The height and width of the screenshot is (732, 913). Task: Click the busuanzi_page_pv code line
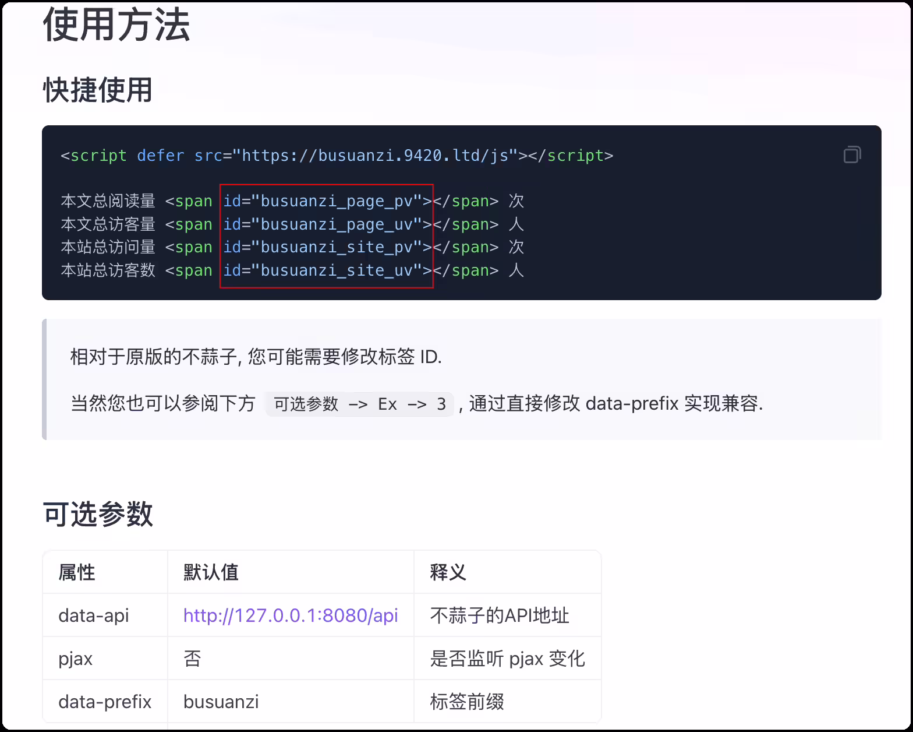point(292,201)
